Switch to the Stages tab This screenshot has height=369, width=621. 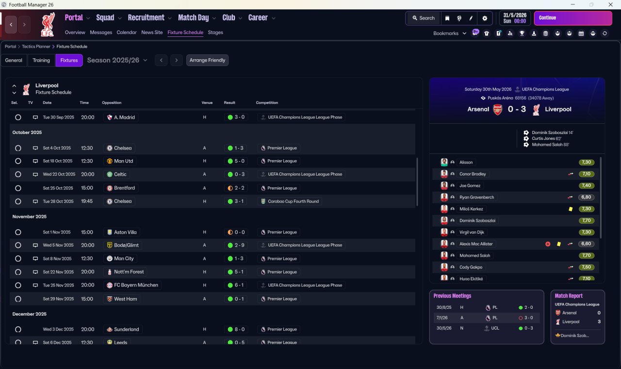pos(215,33)
